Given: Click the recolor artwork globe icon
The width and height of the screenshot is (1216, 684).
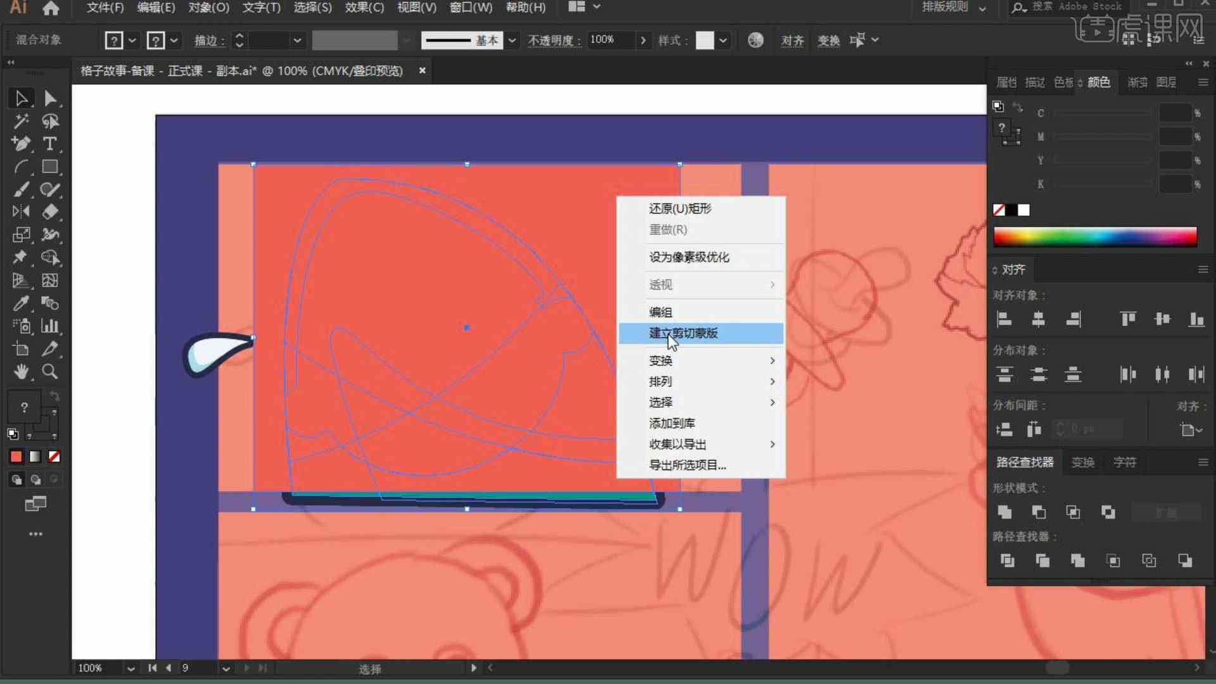Looking at the screenshot, I should click(x=756, y=41).
